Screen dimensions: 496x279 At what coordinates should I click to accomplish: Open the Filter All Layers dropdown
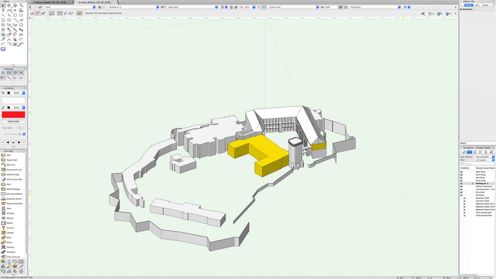tap(484, 160)
